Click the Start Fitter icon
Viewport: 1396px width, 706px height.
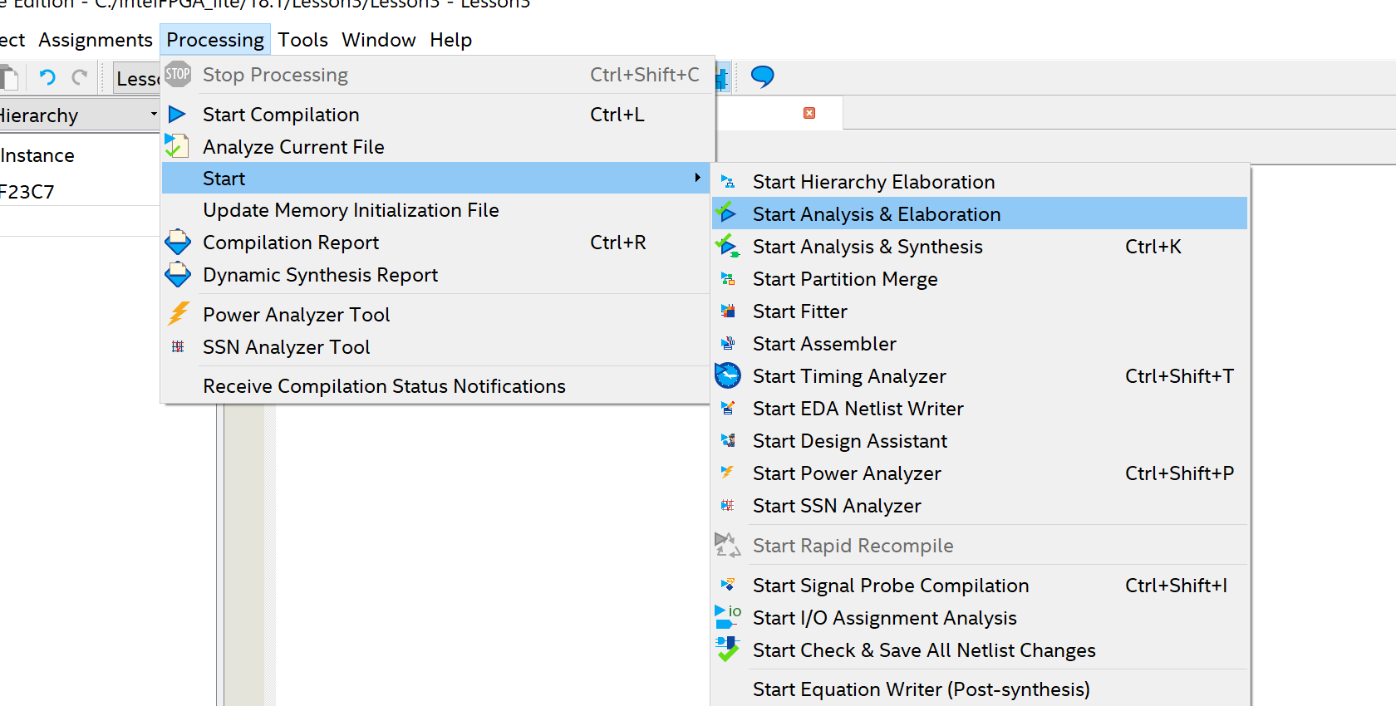(728, 311)
